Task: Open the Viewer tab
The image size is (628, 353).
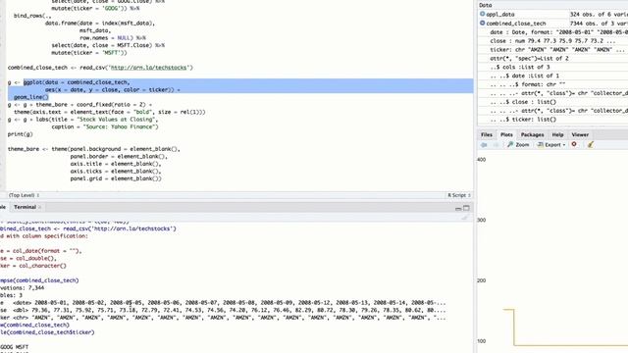Action: pyautogui.click(x=580, y=135)
